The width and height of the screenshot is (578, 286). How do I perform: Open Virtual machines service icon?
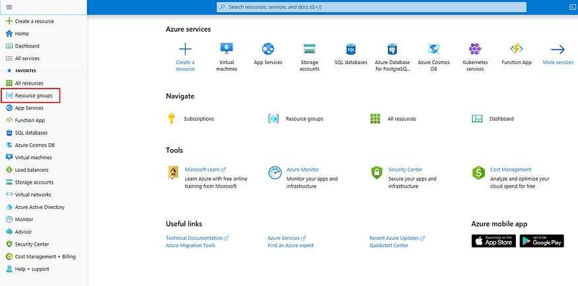[227, 50]
